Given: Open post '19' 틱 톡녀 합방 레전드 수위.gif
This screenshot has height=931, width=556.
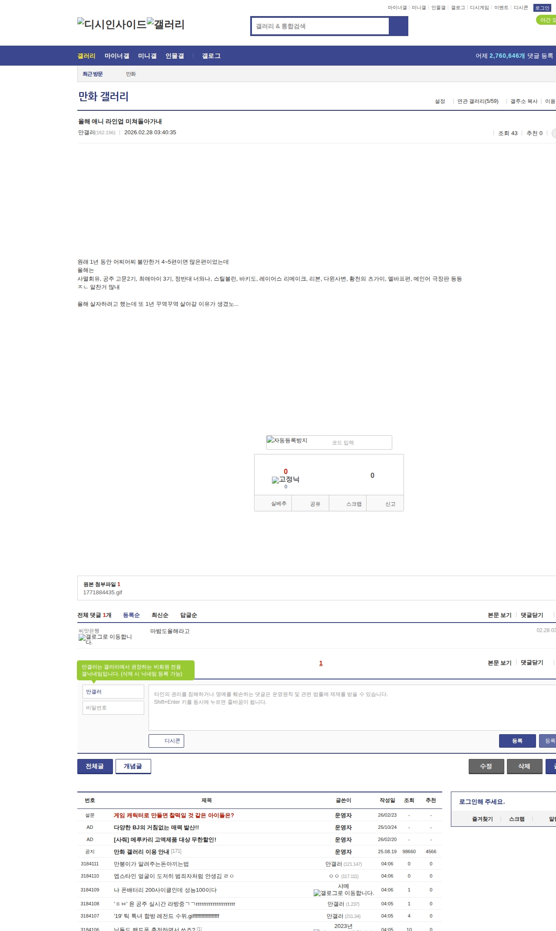Looking at the screenshot, I should click(166, 916).
